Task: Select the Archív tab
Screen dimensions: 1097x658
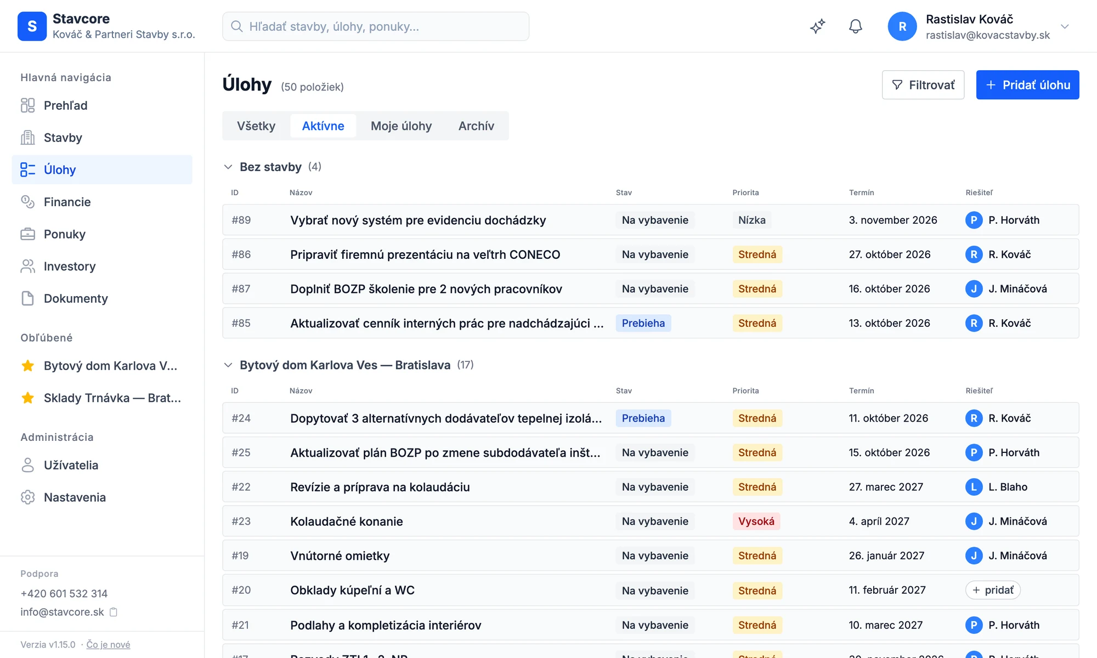Action: tap(476, 126)
